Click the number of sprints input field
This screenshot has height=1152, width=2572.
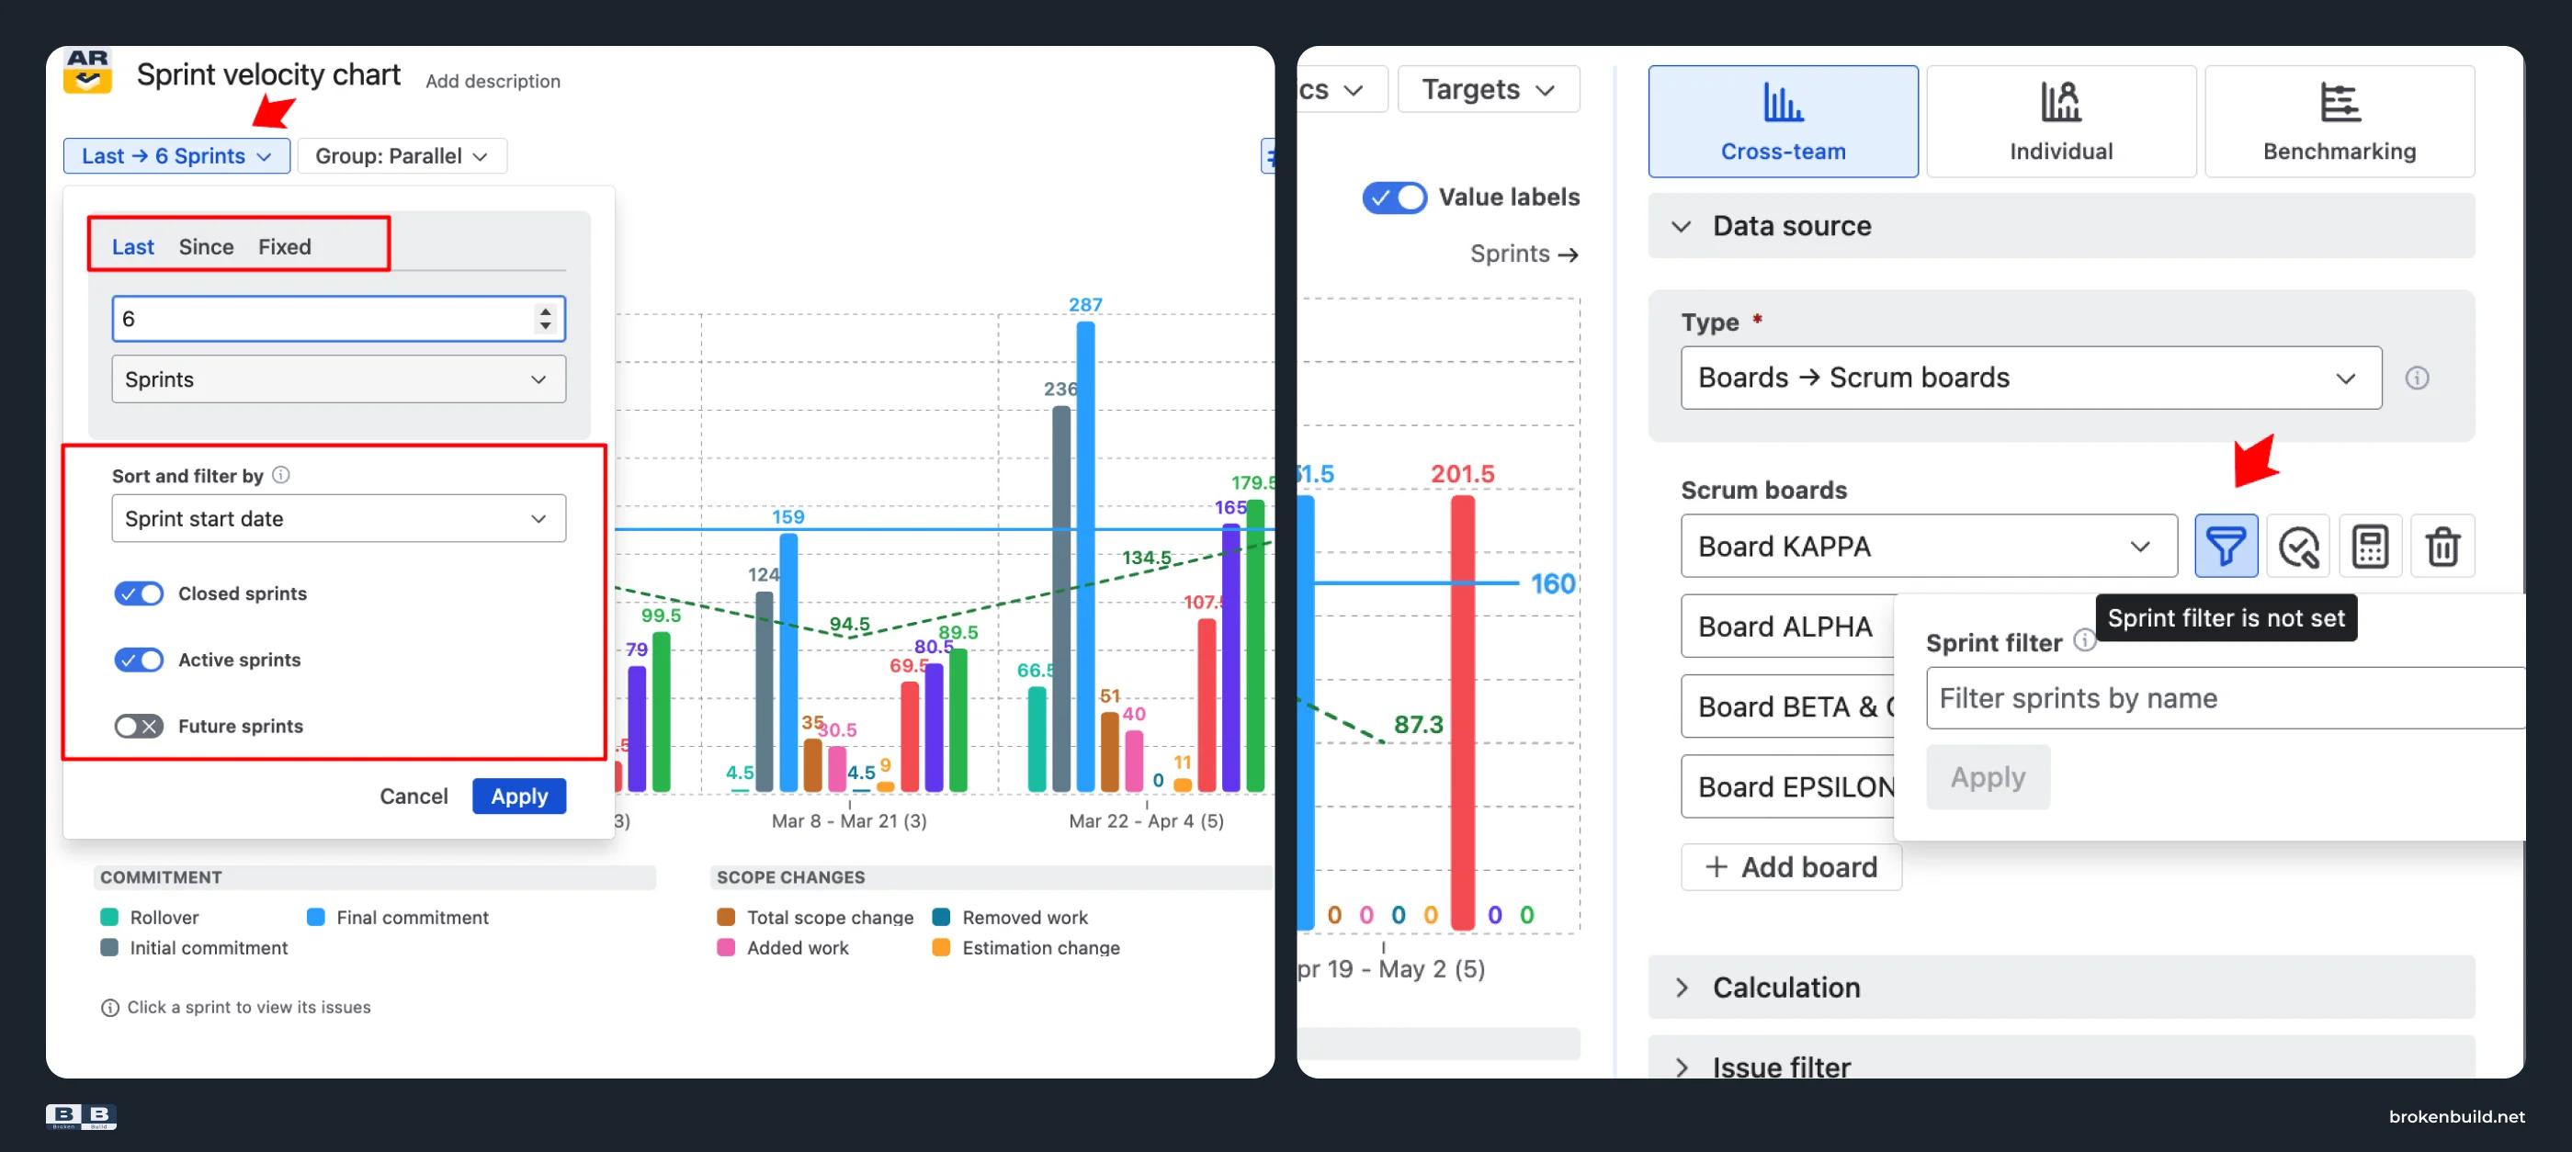click(x=338, y=319)
